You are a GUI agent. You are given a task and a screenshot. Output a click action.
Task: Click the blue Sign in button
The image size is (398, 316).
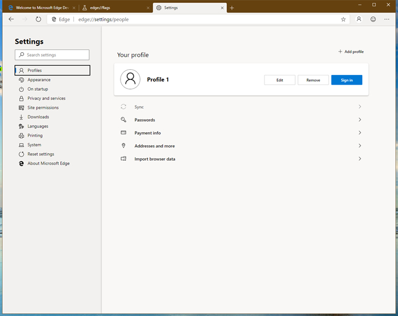tap(347, 80)
